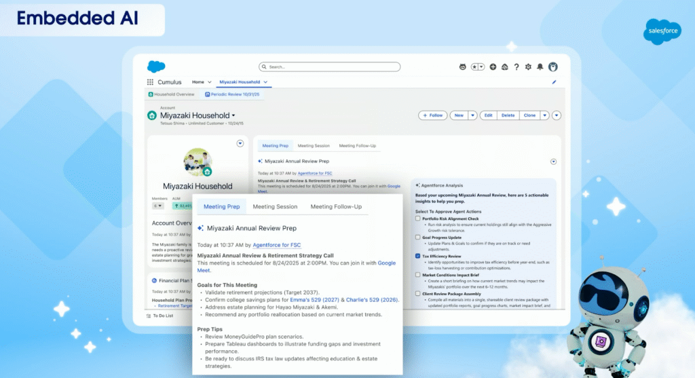Switch to the Meeting Session tab
695x378 pixels.
275,206
